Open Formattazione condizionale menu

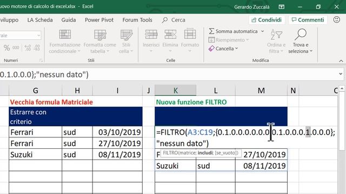tap(65, 41)
